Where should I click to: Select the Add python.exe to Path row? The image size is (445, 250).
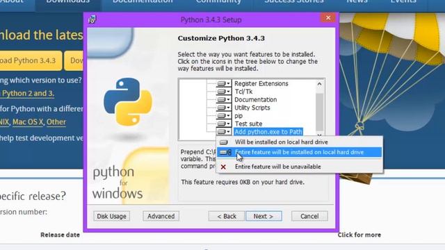[x=268, y=132]
